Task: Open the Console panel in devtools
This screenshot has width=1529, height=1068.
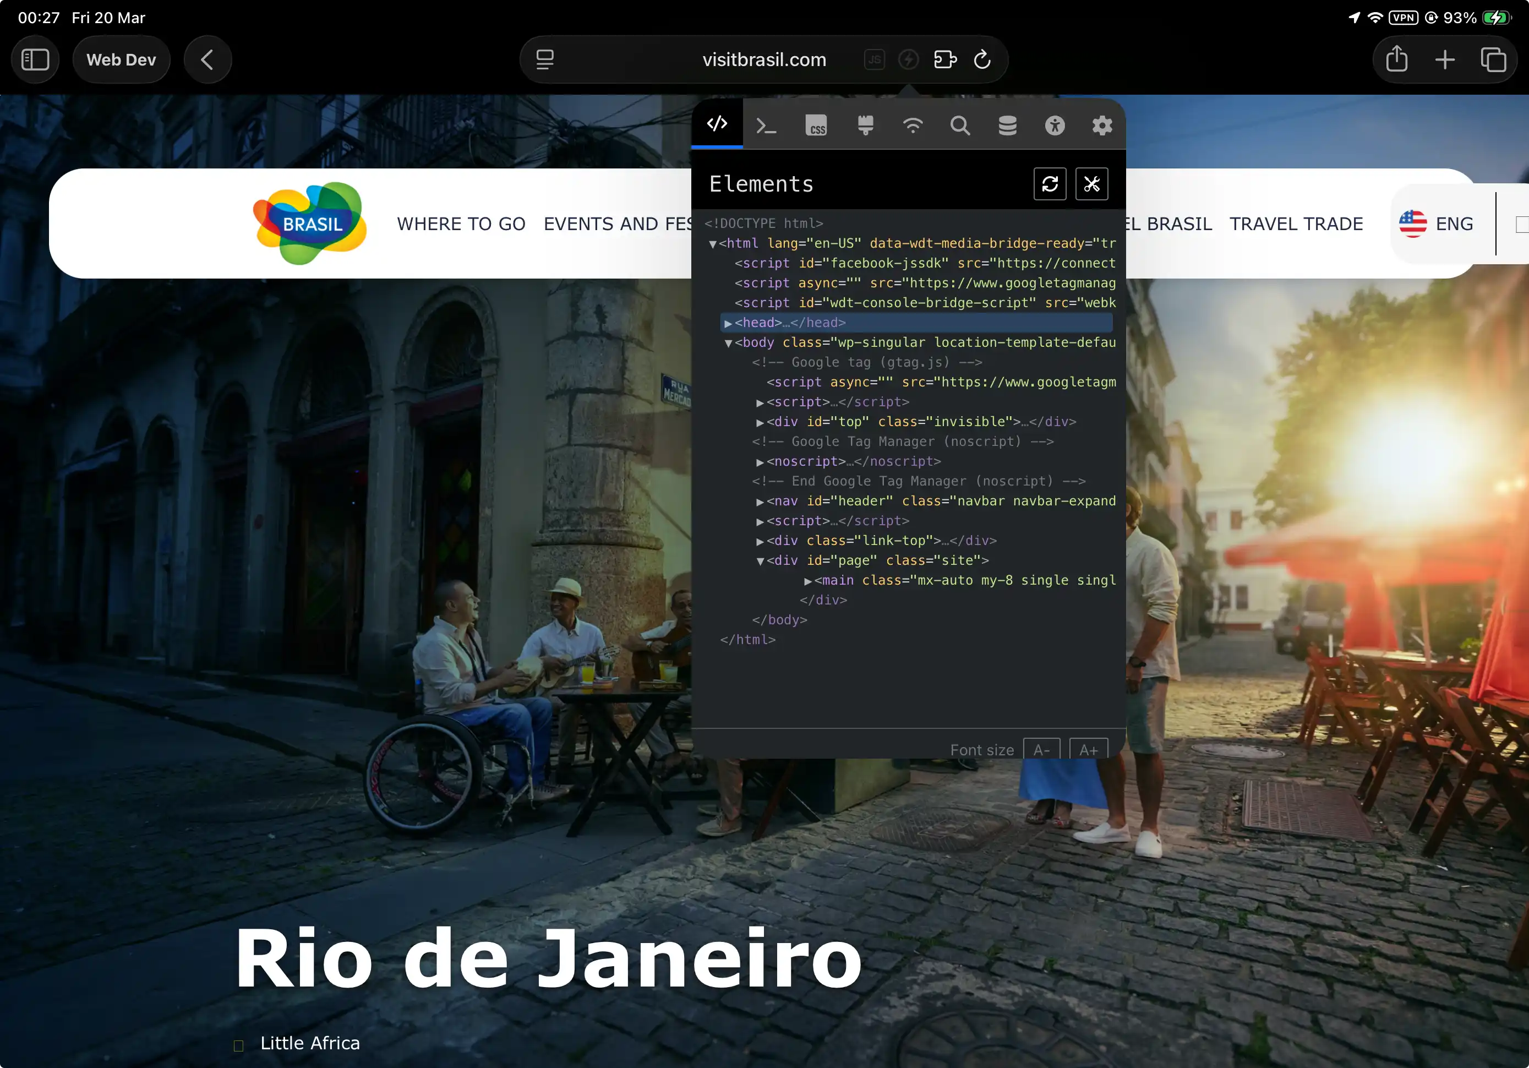Action: point(766,124)
